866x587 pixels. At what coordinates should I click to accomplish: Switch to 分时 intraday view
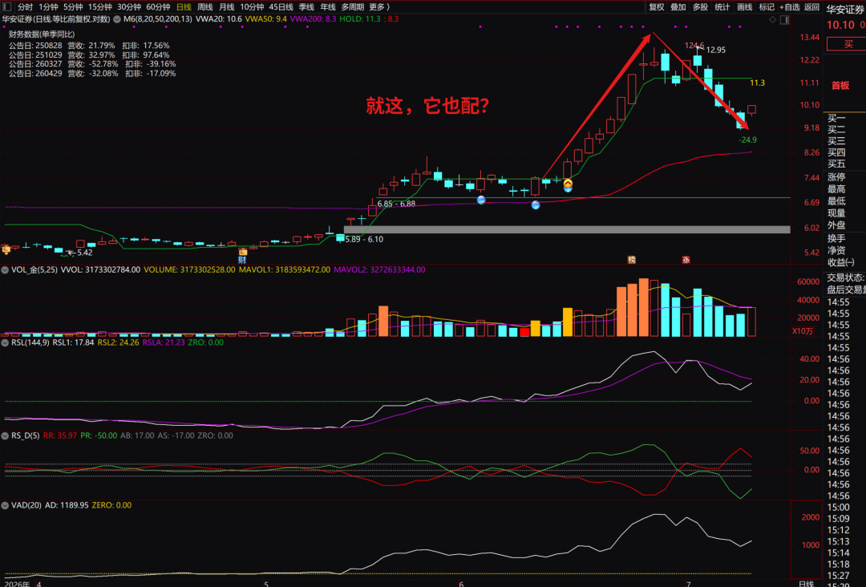point(26,7)
